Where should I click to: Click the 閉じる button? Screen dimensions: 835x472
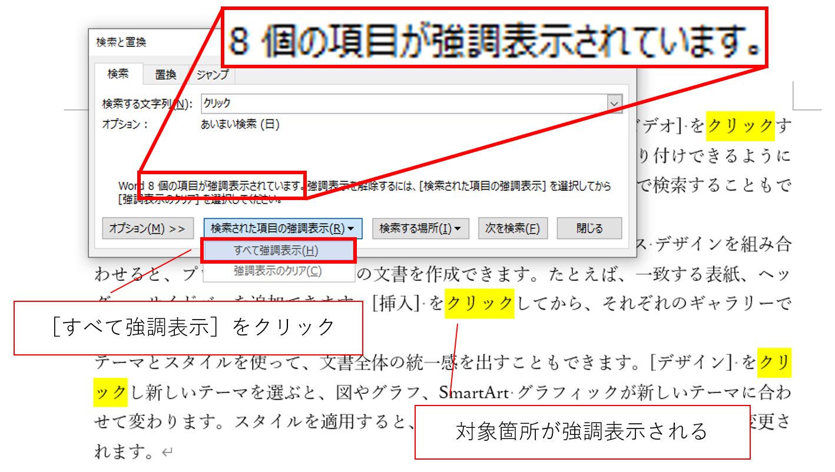point(589,228)
